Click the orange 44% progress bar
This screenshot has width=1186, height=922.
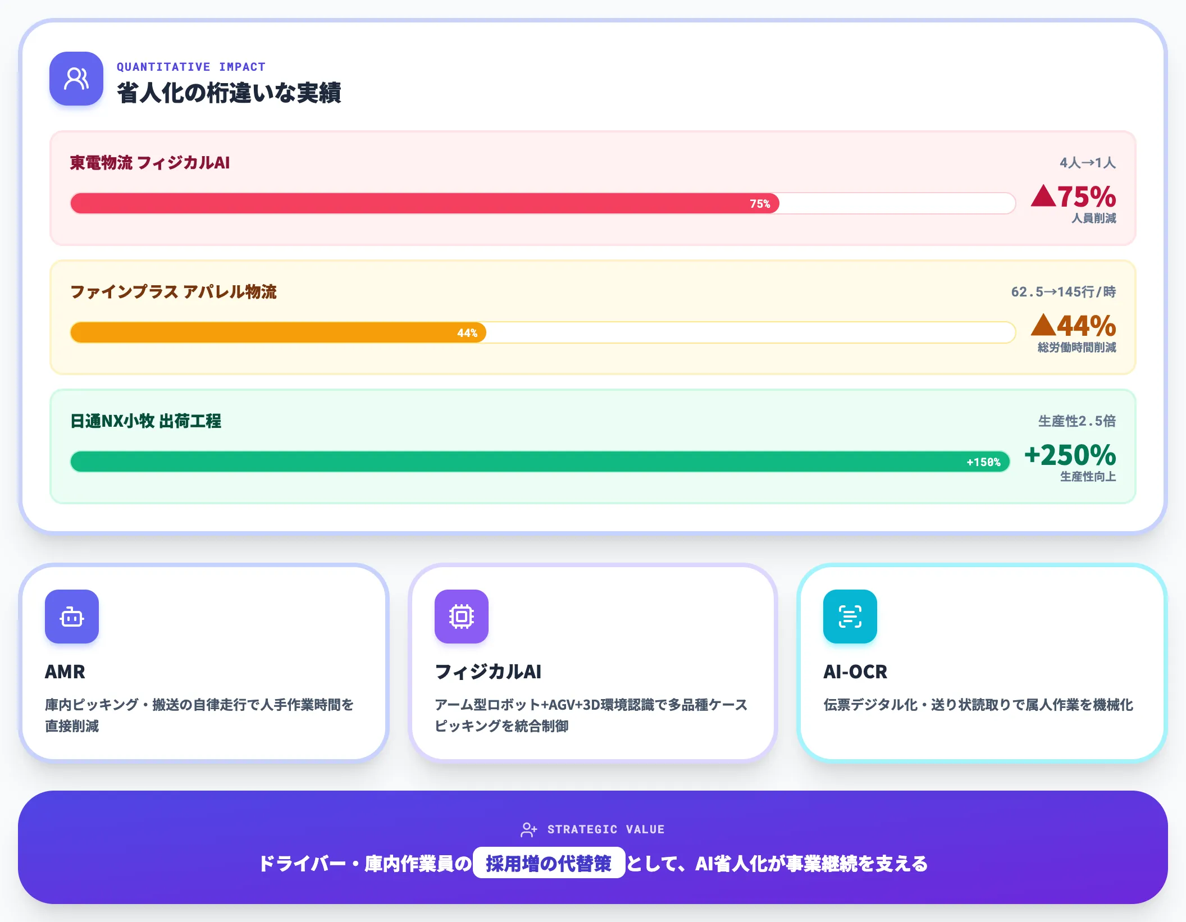point(279,332)
